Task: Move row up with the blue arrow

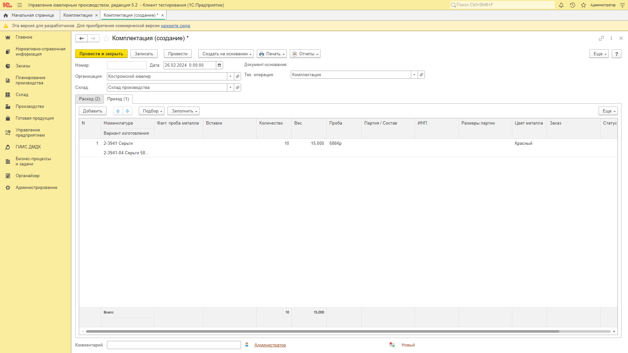Action: pyautogui.click(x=118, y=111)
